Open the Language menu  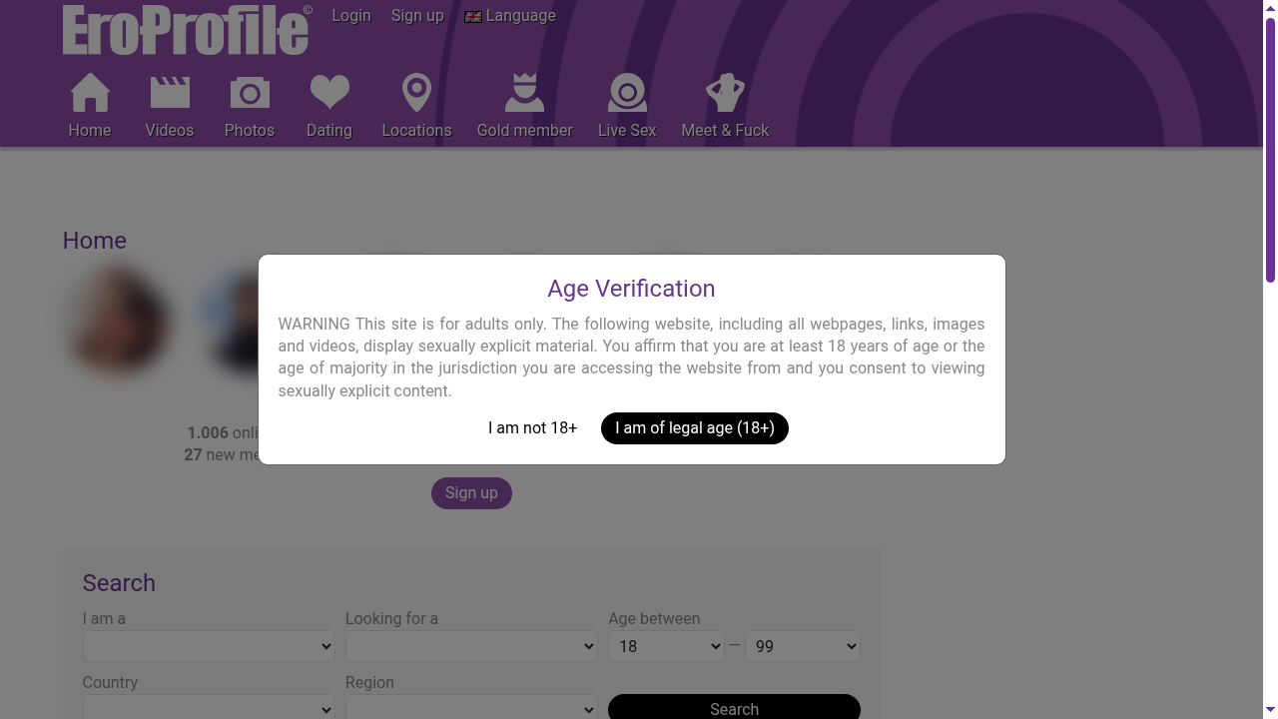[x=520, y=16]
